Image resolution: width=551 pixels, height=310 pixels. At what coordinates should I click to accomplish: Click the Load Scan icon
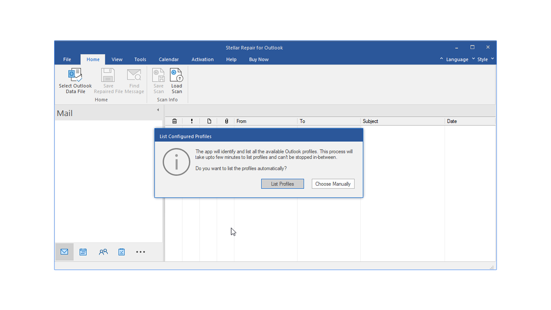[x=176, y=76]
